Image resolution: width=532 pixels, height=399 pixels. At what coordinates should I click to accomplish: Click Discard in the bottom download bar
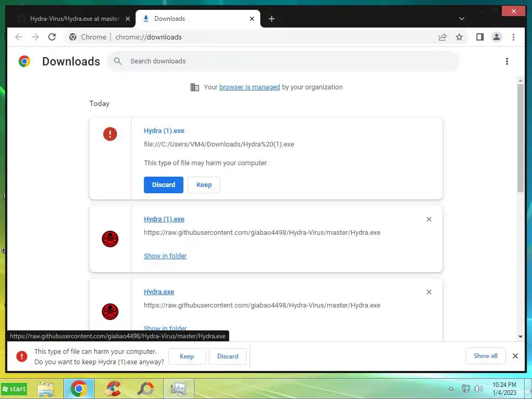pos(228,356)
